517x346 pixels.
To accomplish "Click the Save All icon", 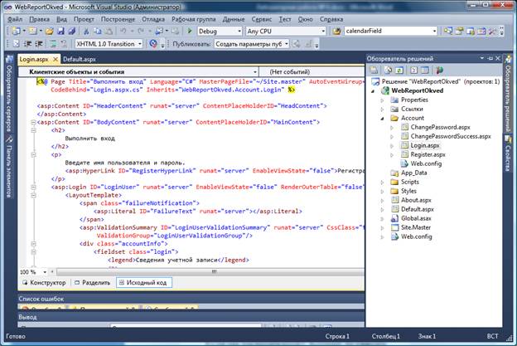I will pos(71,32).
